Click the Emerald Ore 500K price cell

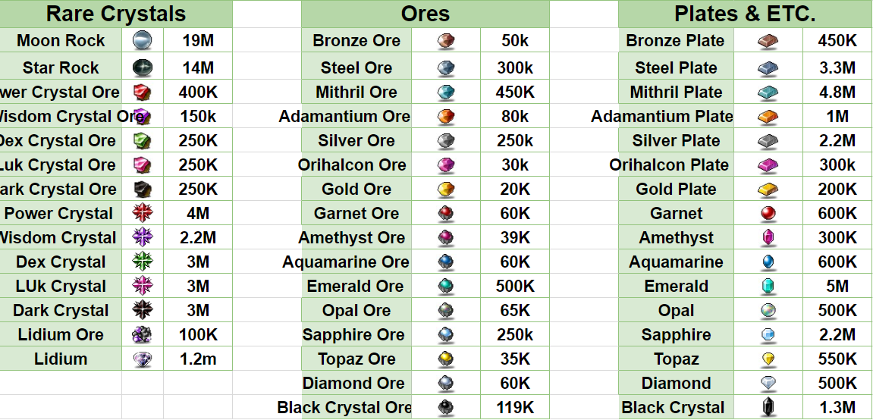point(514,287)
